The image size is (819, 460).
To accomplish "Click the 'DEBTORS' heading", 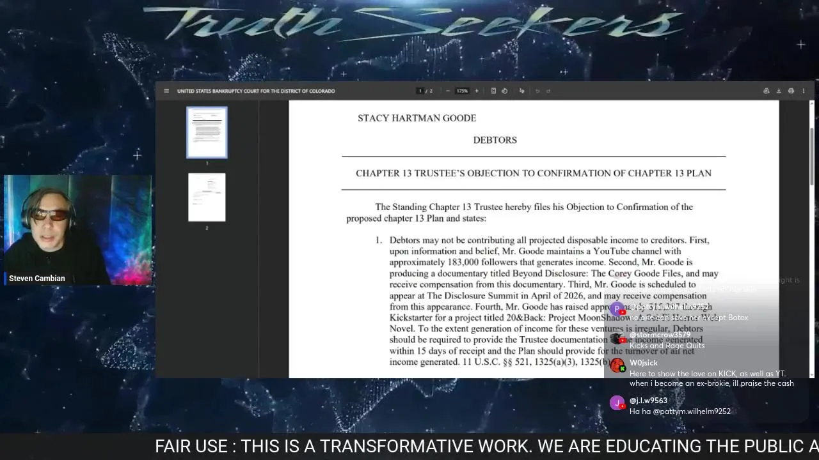I will click(x=495, y=140).
